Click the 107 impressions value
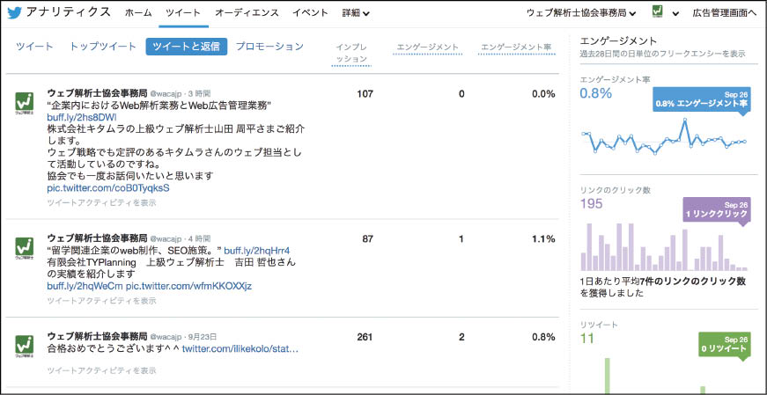Image resolution: width=767 pixels, height=395 pixels. (365, 94)
